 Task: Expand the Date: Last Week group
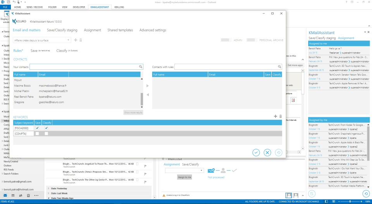[x=49, y=193]
